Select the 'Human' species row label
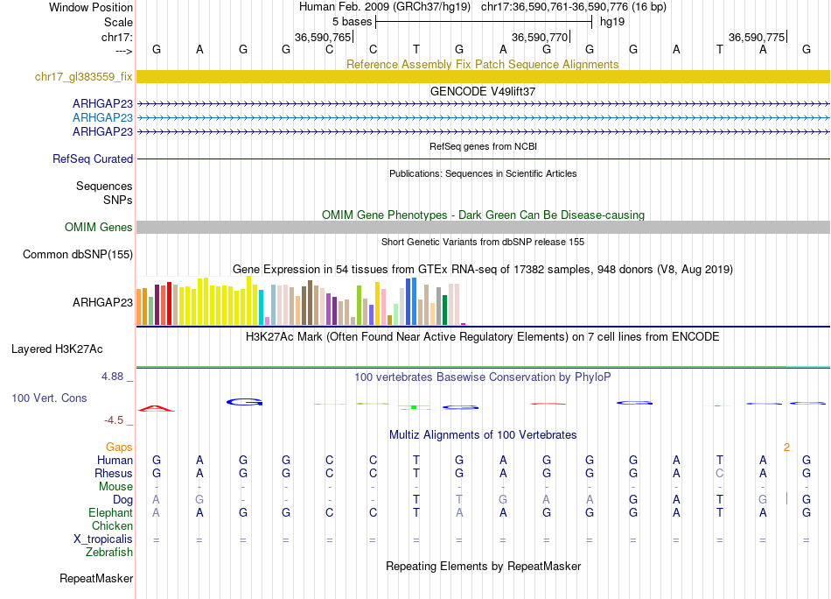The width and height of the screenshot is (831, 599). tap(115, 460)
